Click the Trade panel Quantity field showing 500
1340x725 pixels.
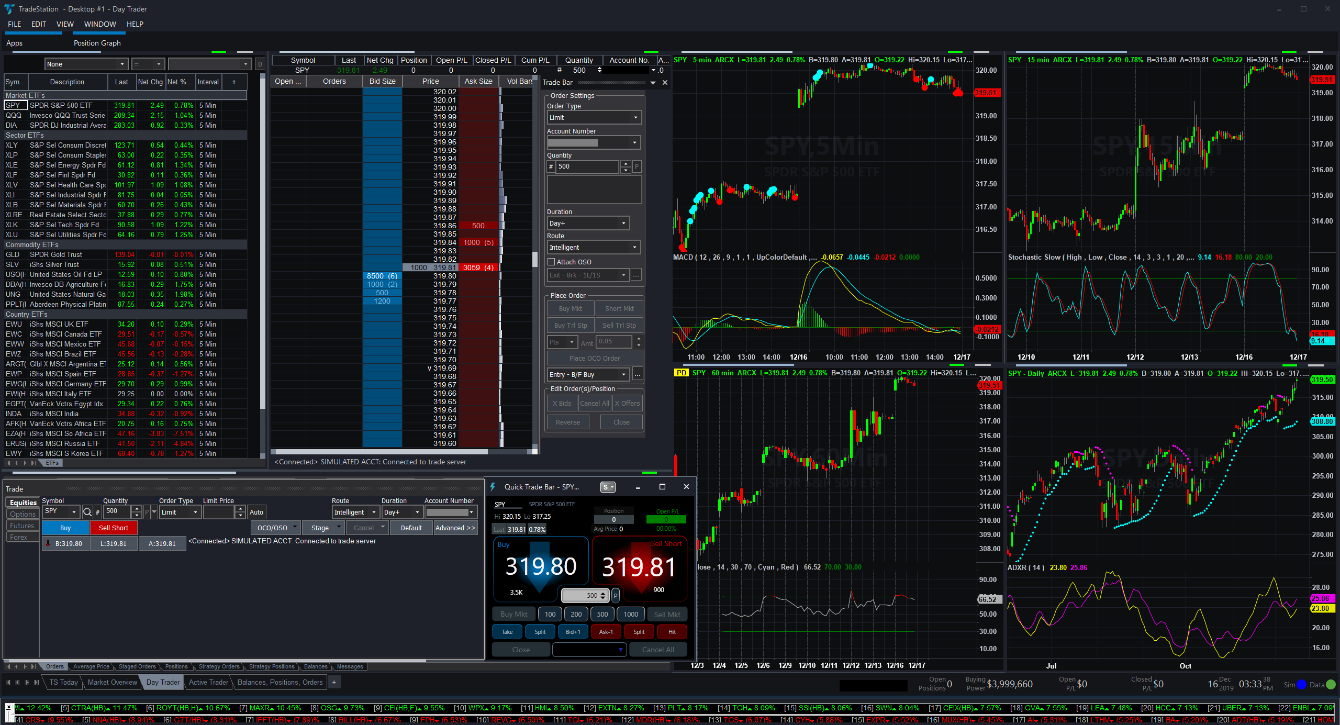118,511
